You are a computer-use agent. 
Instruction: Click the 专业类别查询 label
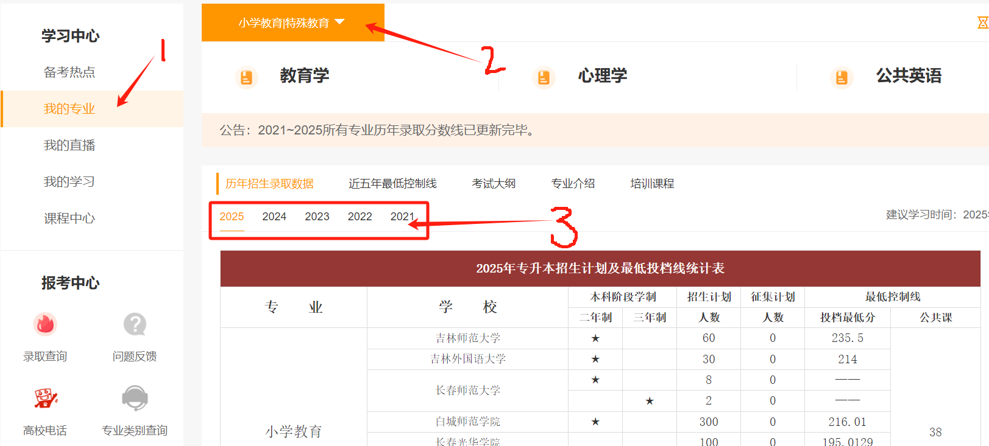coord(135,431)
